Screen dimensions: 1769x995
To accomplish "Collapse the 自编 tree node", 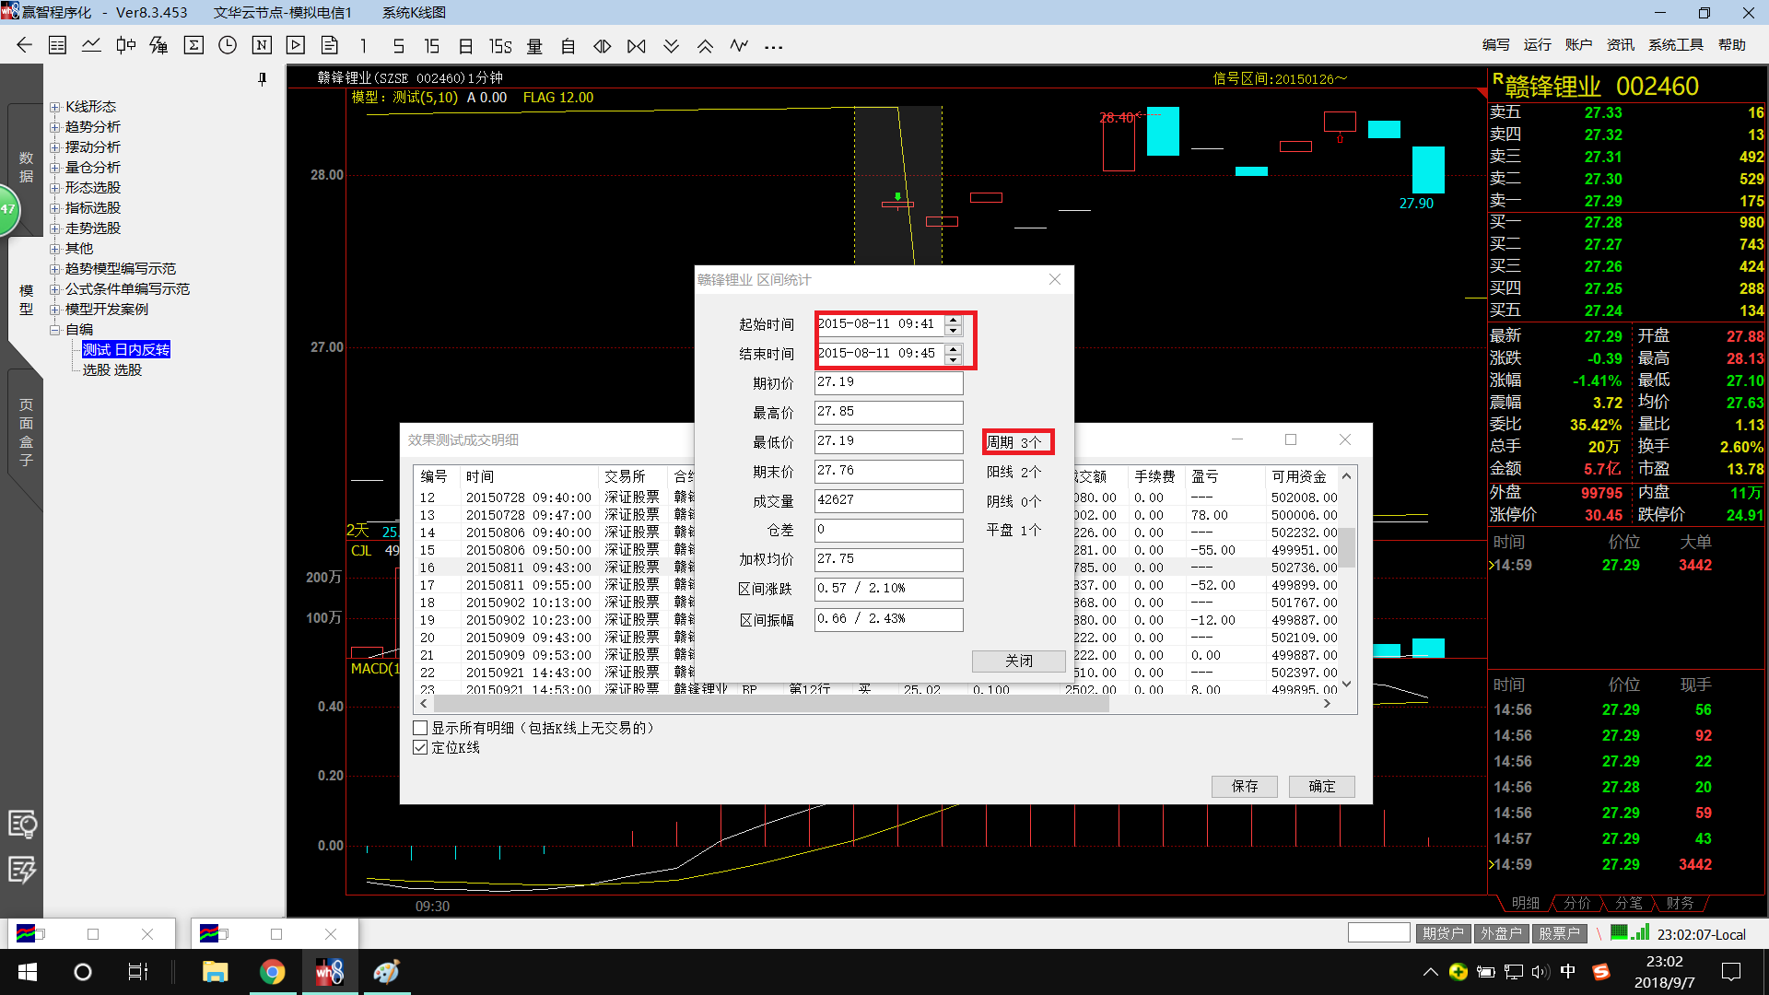I will (x=54, y=330).
